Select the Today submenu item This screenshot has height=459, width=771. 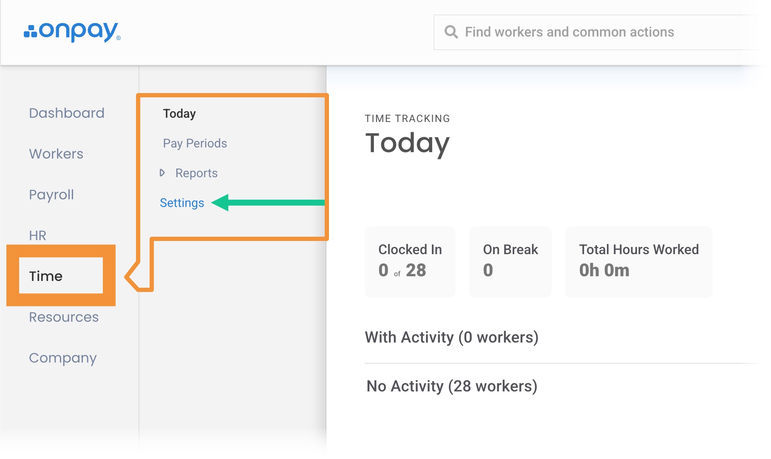click(x=179, y=113)
